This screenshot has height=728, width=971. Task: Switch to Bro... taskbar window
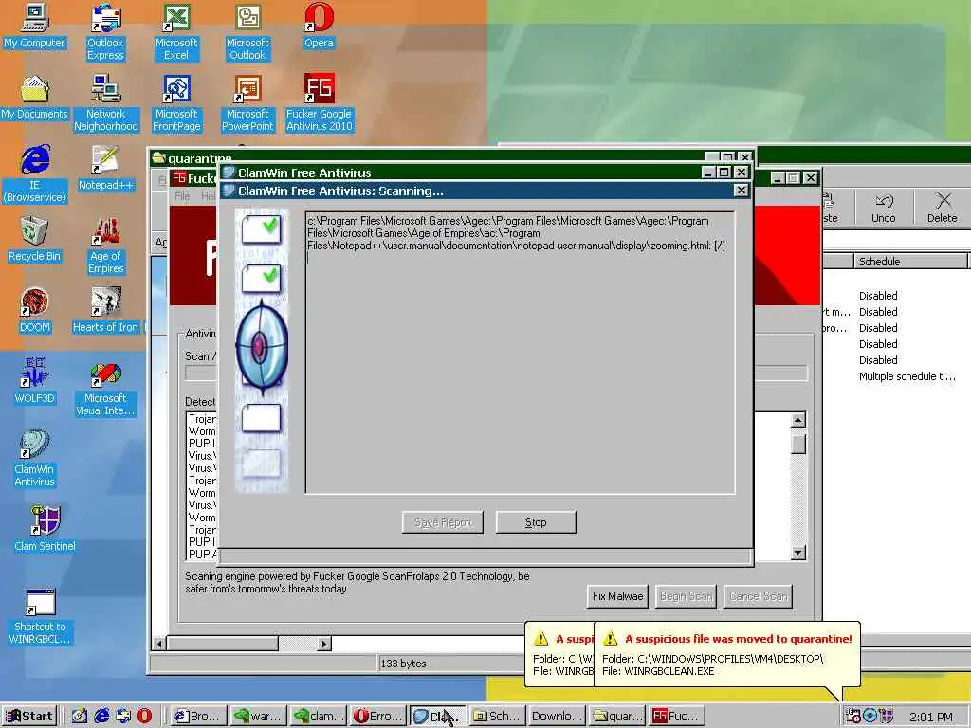(x=198, y=717)
